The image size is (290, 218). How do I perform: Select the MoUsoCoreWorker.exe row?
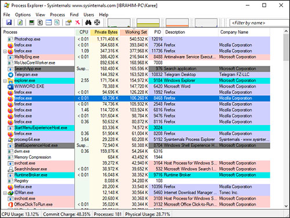(136, 63)
